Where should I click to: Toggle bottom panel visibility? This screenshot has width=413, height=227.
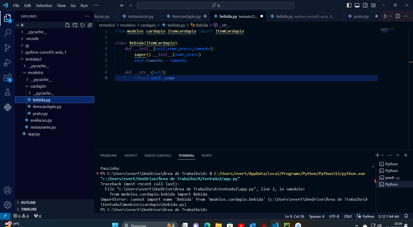(x=357, y=5)
